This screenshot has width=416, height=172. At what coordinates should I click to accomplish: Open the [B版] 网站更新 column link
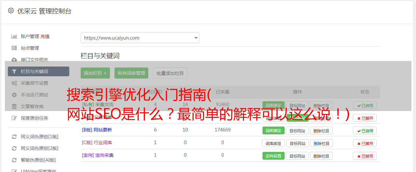click(97, 130)
